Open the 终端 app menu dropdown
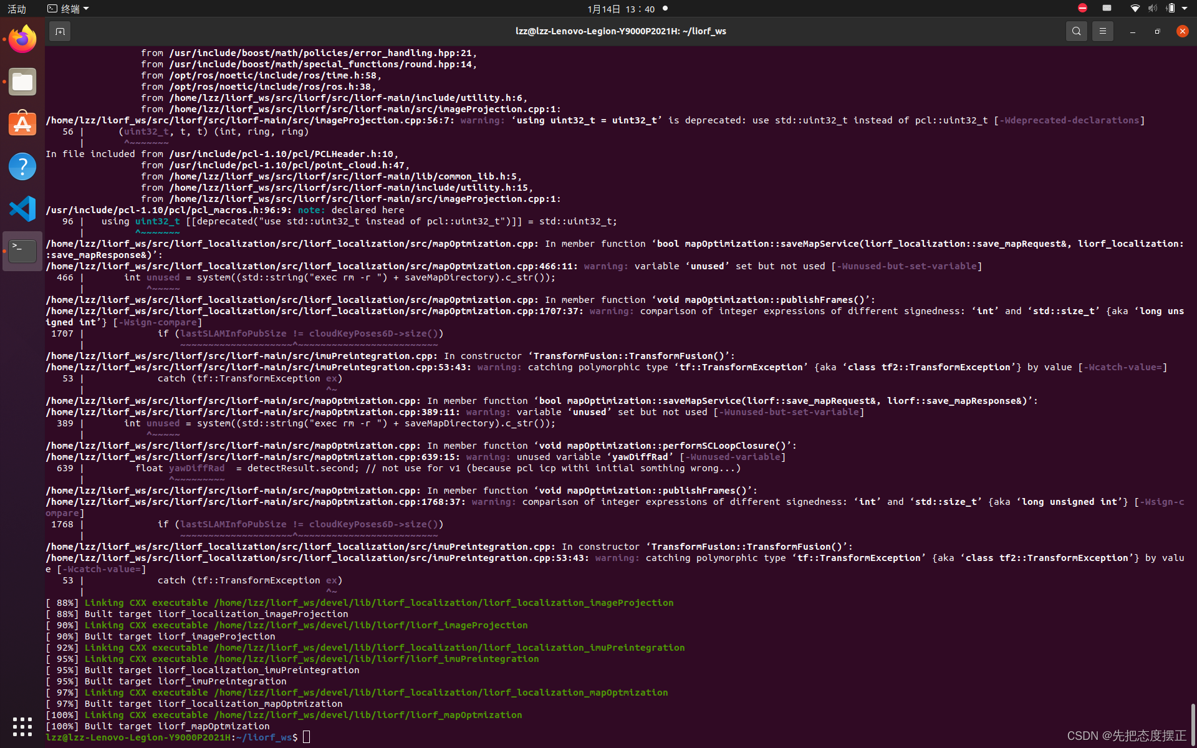Image resolution: width=1197 pixels, height=748 pixels. coord(69,9)
